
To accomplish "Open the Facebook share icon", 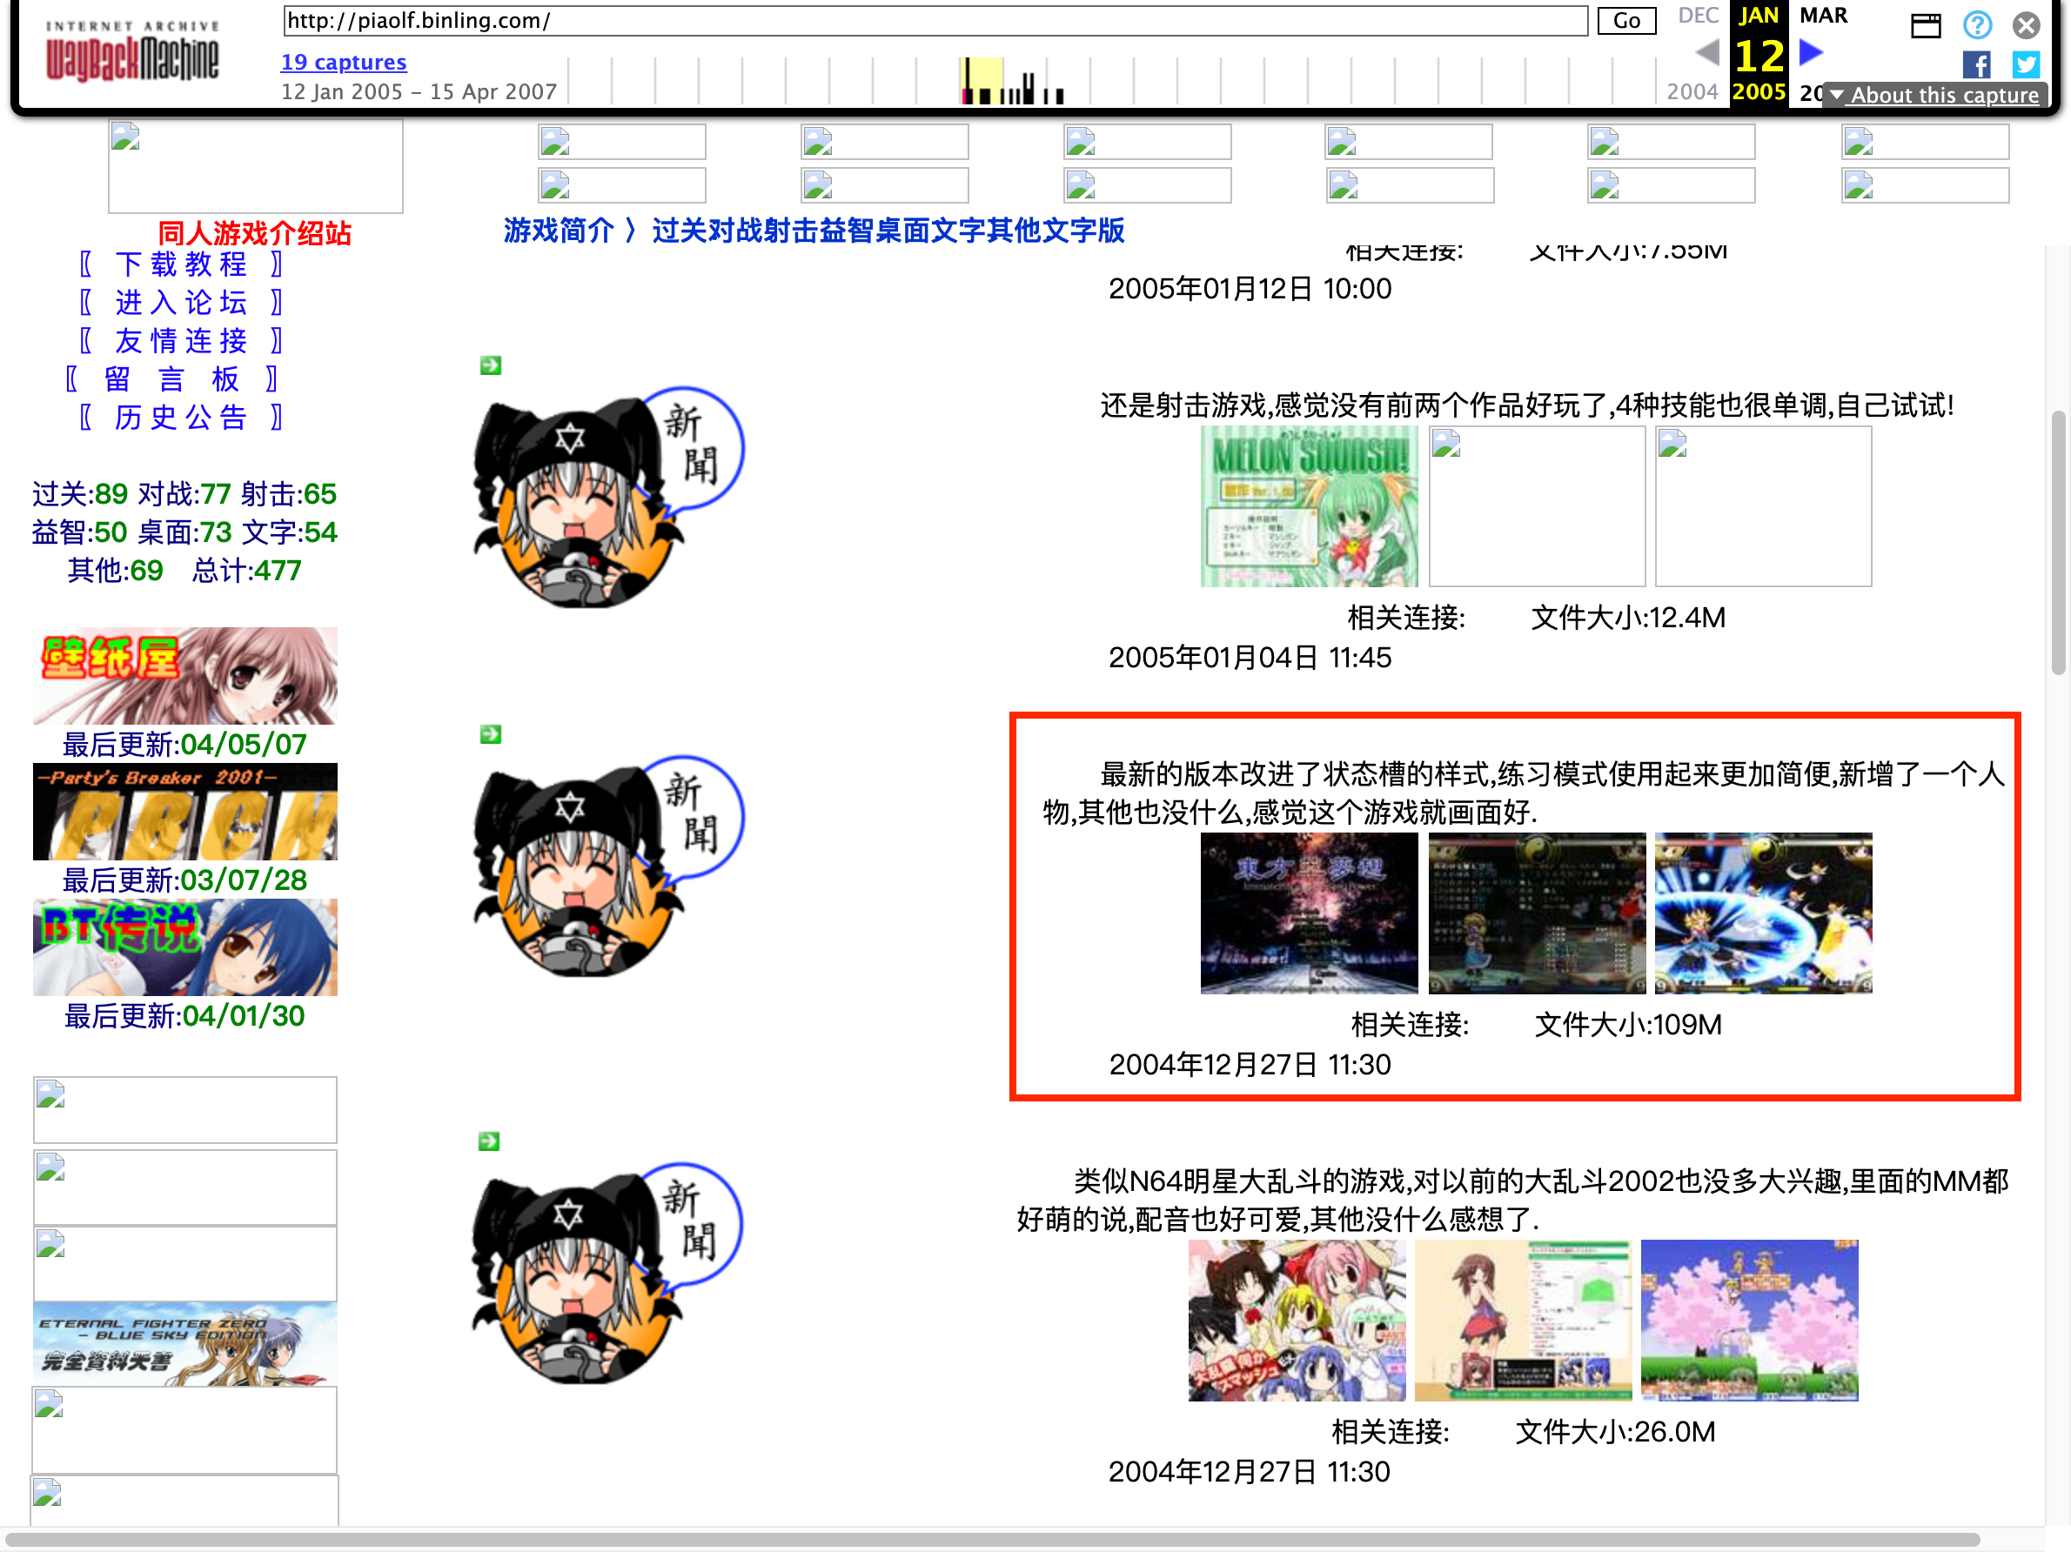I will 1976,64.
